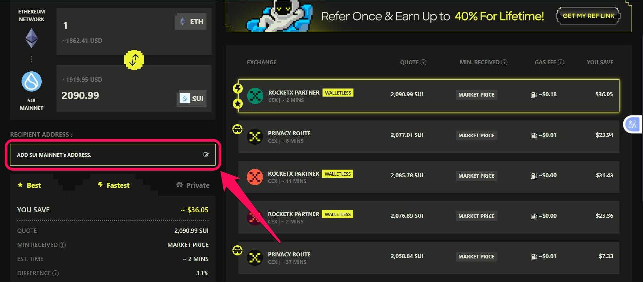Open the ETH token selector
Screen dimensions: 643x282
[190, 22]
